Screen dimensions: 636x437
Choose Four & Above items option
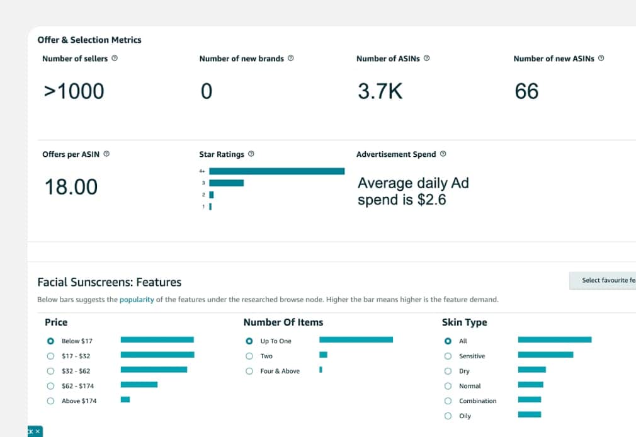point(249,371)
